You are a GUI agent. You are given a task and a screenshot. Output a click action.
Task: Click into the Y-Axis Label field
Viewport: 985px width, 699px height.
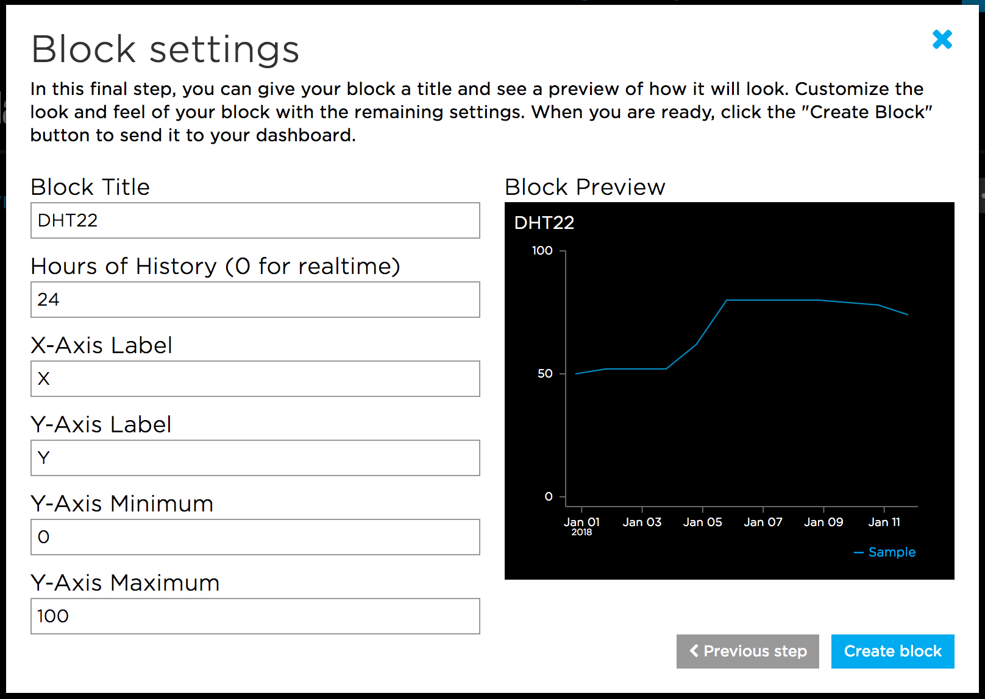point(255,458)
